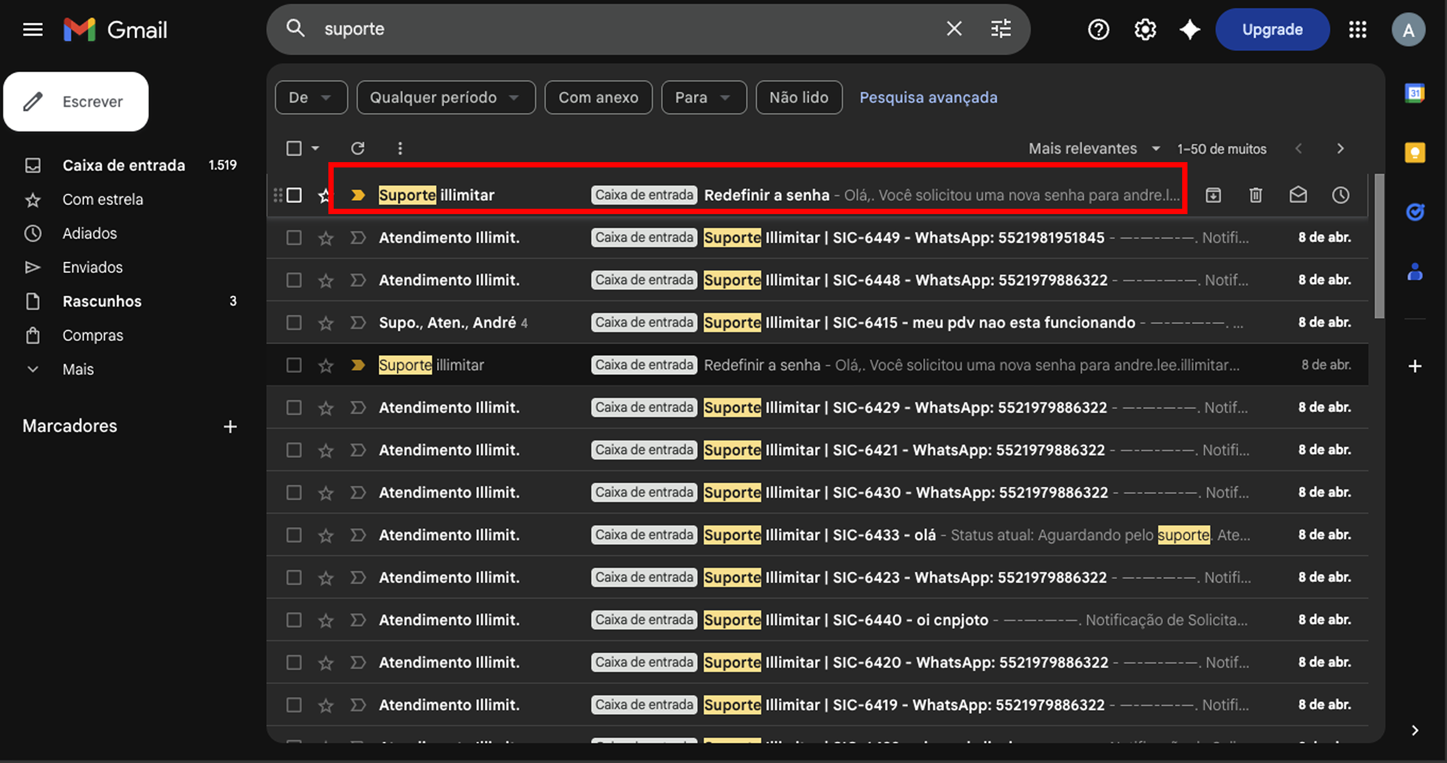Expand 'Mais' in the left sidebar
The width and height of the screenshot is (1447, 763).
tap(78, 369)
